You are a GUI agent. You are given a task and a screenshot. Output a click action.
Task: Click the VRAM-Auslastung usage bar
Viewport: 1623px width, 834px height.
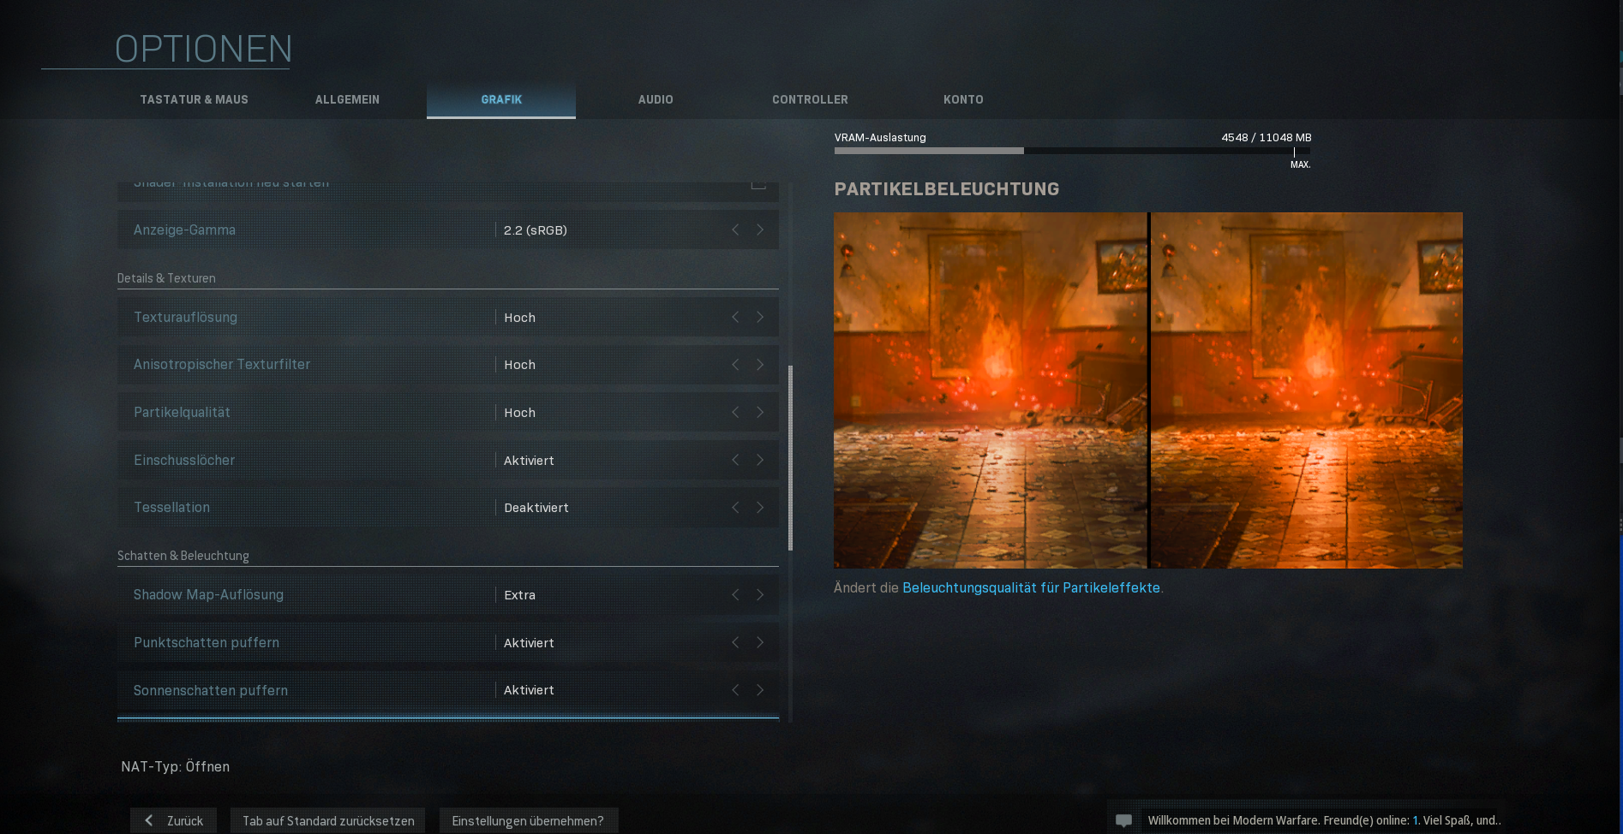[1072, 151]
